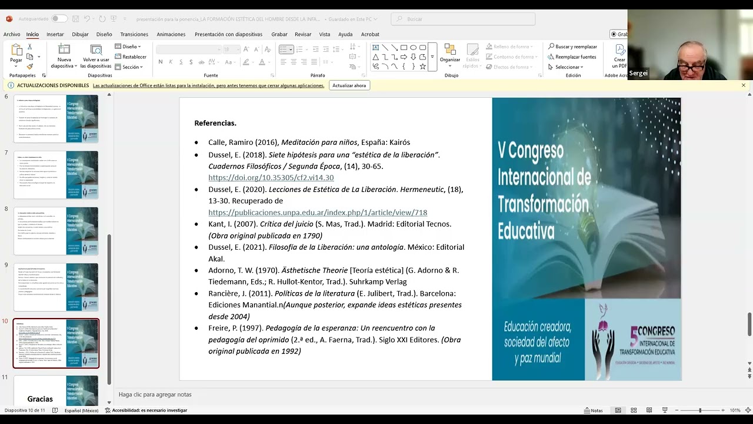Click the Cut scissors icon

click(30, 47)
